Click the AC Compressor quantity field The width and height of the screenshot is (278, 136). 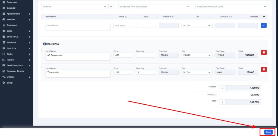[146, 55]
